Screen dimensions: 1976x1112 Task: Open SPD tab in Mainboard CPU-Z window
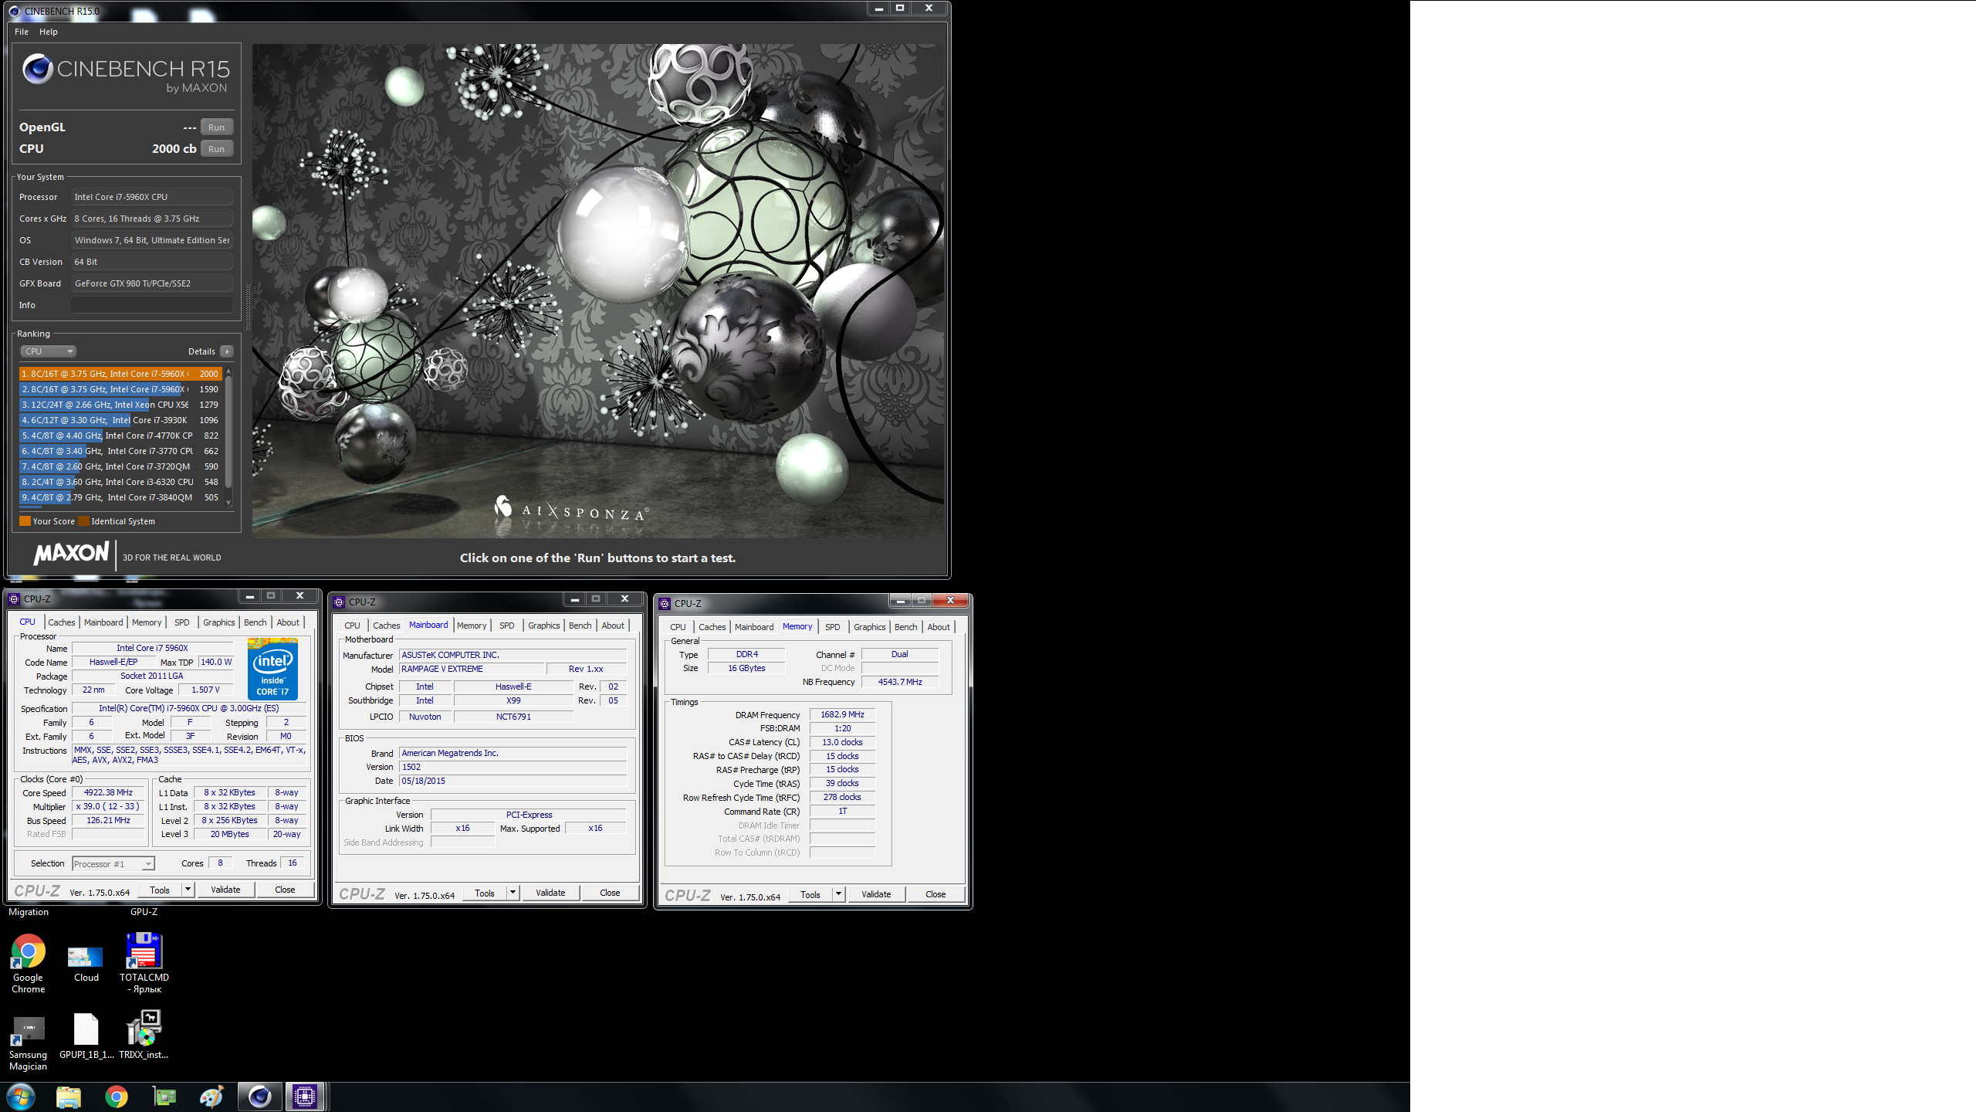(x=507, y=625)
